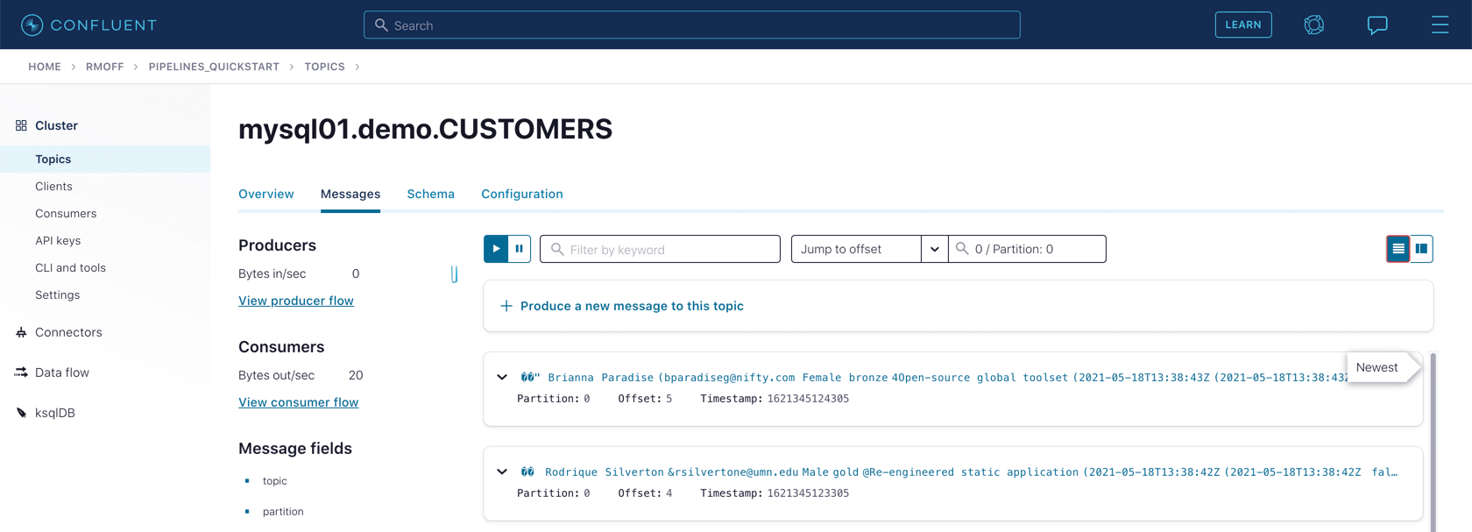
Task: Select Topics in the sidebar
Action: [105, 159]
